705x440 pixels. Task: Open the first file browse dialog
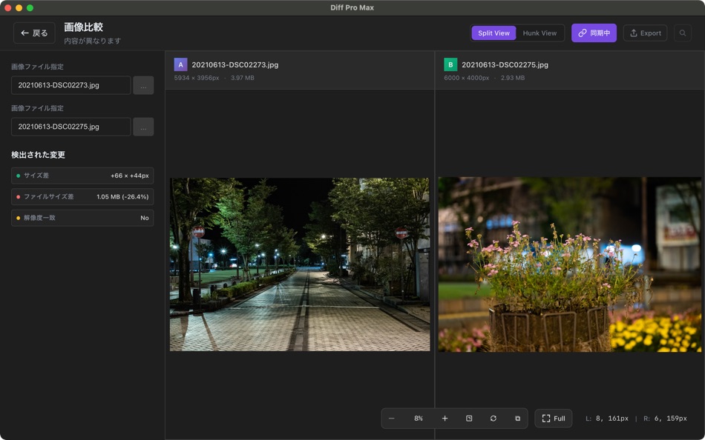point(143,85)
